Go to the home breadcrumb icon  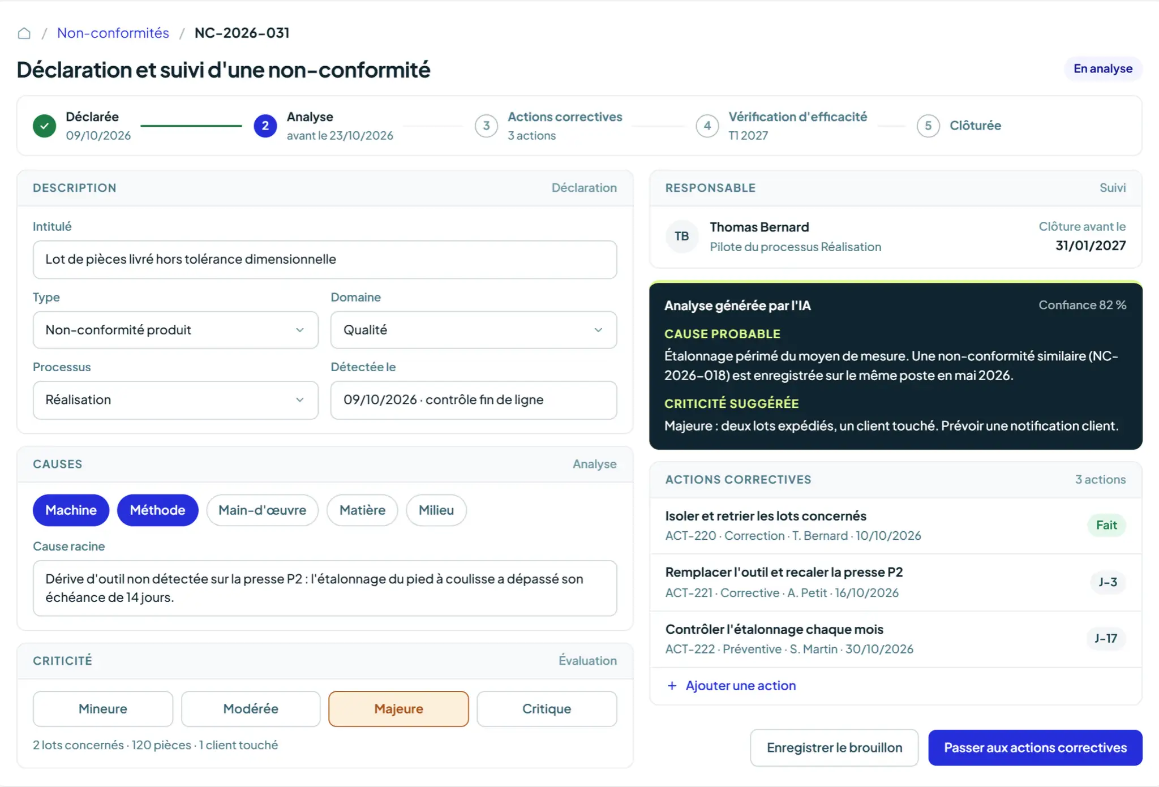(24, 33)
